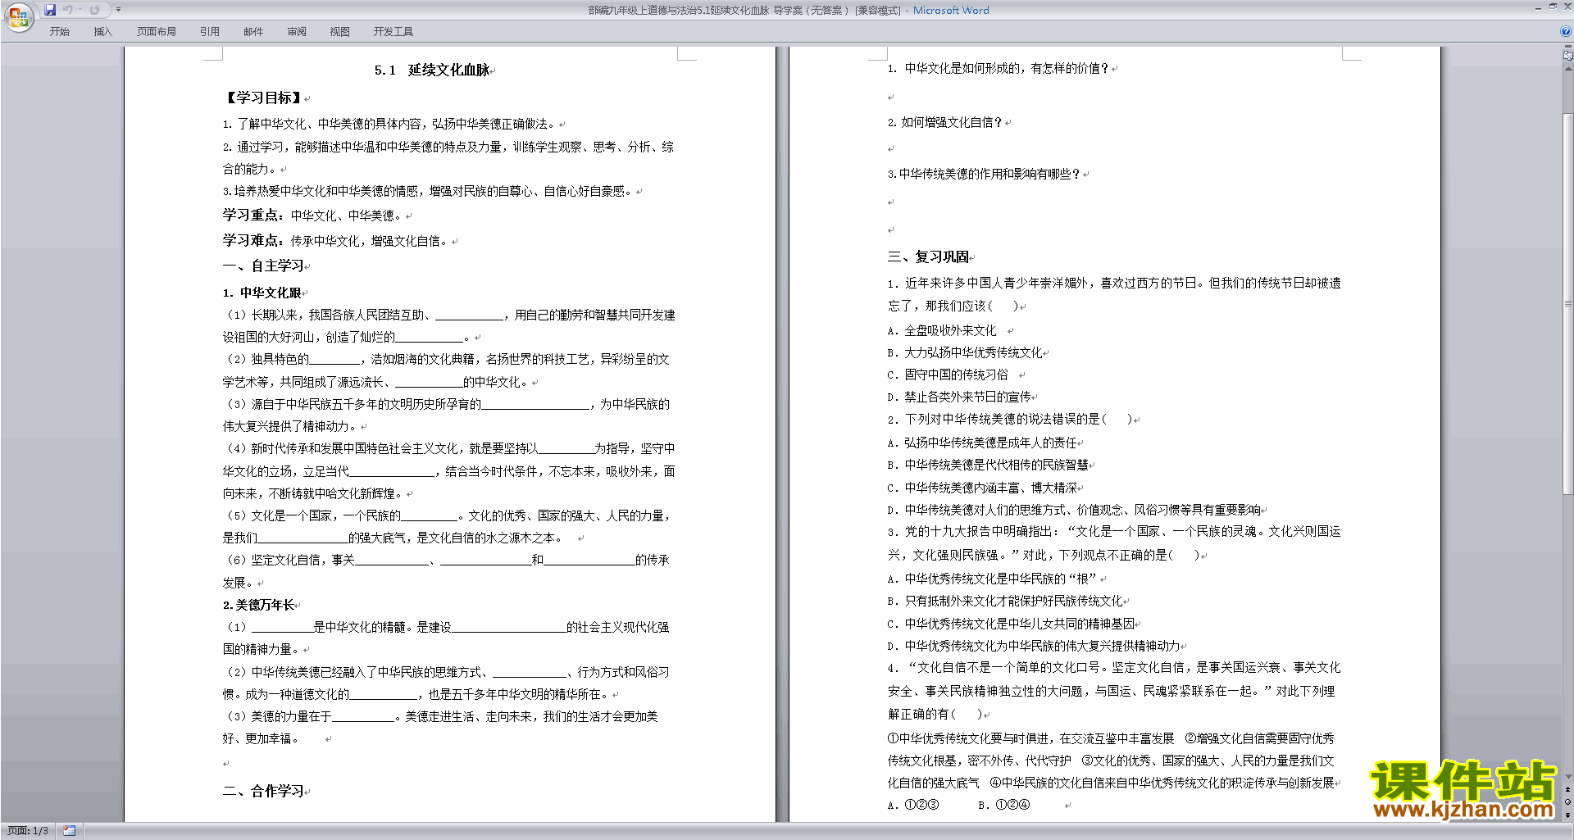Image resolution: width=1574 pixels, height=840 pixels.
Task: Click the line starting '学习难点:'
Action: pyautogui.click(x=336, y=241)
